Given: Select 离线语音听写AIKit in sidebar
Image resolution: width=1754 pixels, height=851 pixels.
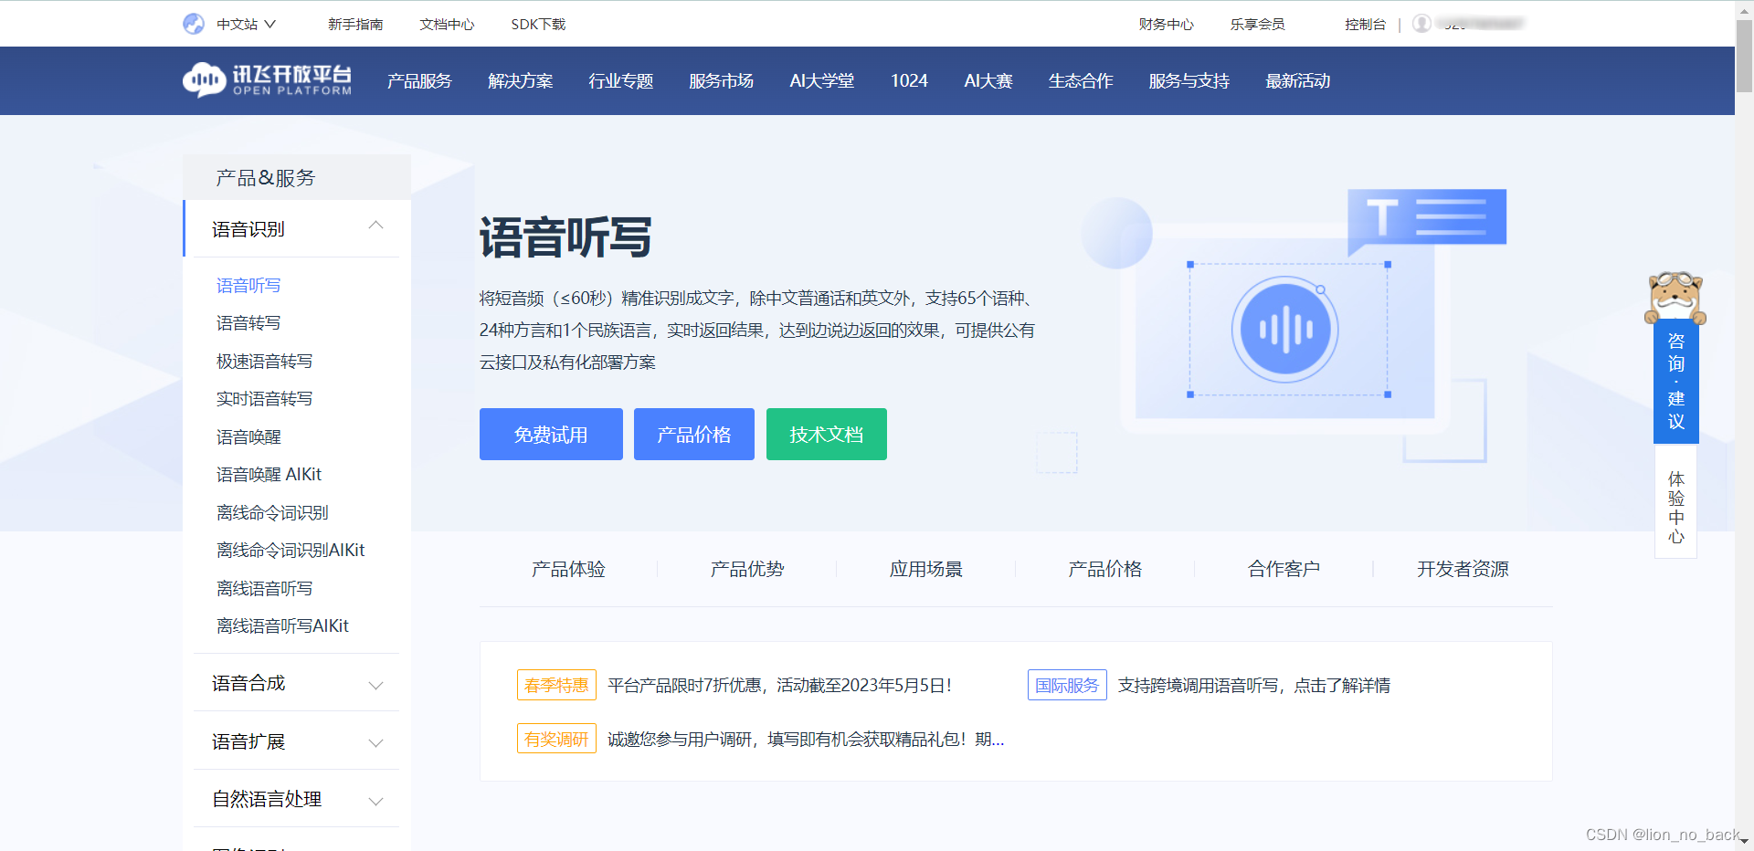Looking at the screenshot, I should pos(282,626).
